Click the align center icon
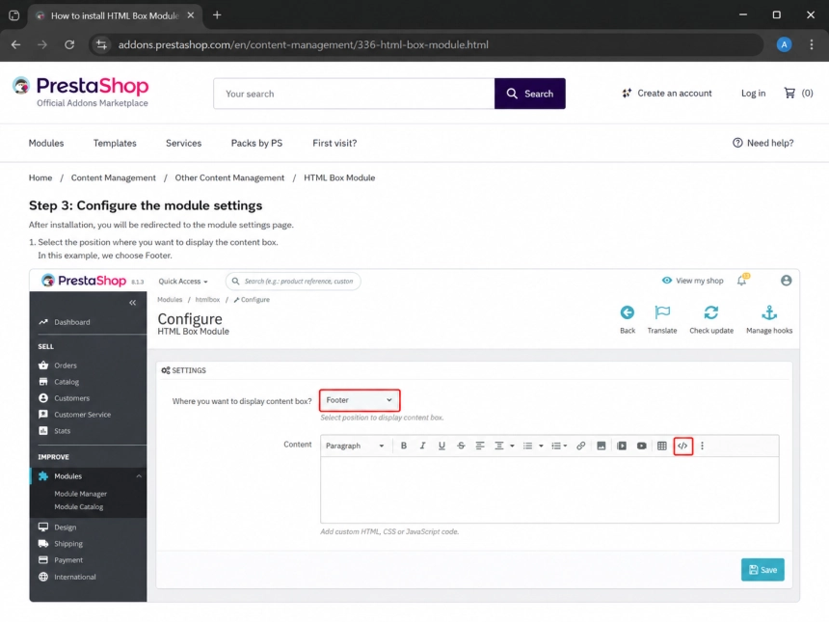 498,446
